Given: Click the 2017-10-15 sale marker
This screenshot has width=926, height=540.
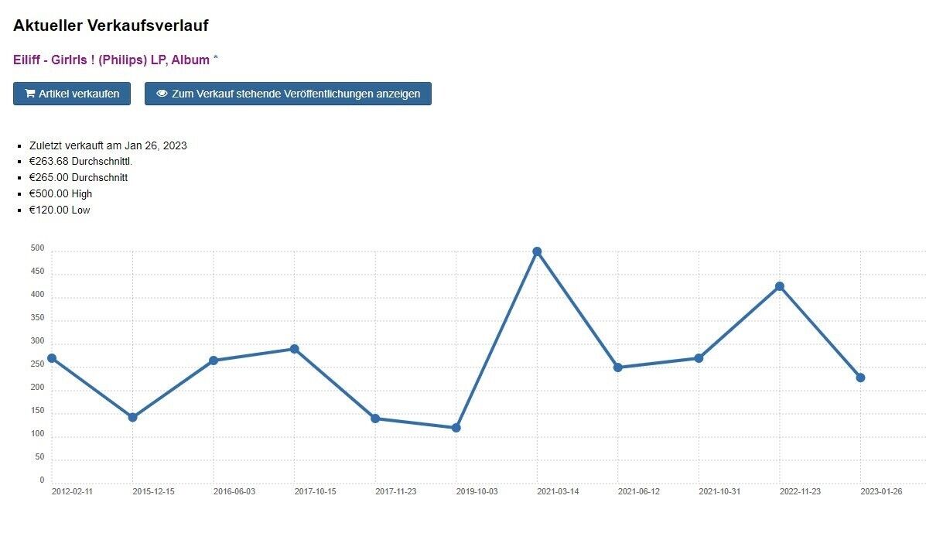Looking at the screenshot, I should (x=295, y=349).
